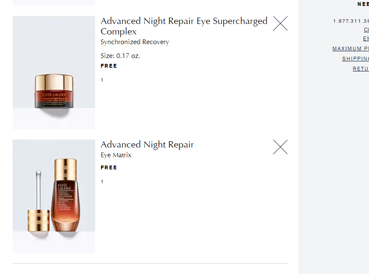
Task: Click the truncated 'NEE' help heading
Action: pyautogui.click(x=363, y=4)
